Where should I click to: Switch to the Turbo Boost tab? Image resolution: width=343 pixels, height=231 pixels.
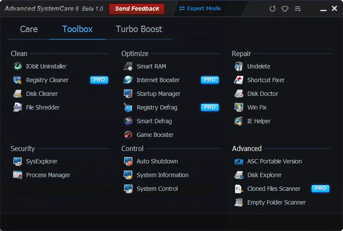(x=139, y=29)
